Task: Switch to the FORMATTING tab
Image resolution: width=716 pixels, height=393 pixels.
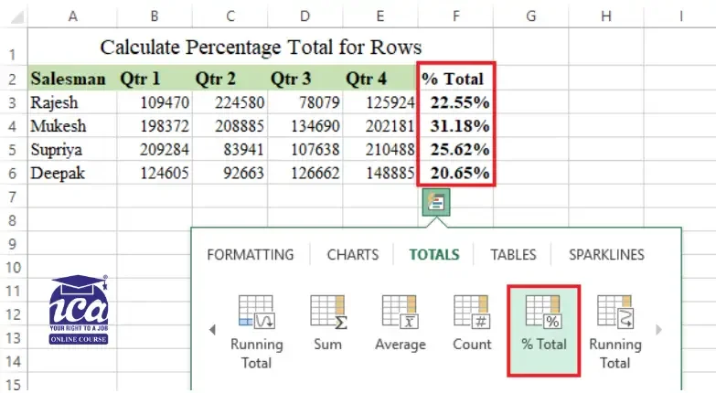Action: click(x=251, y=255)
